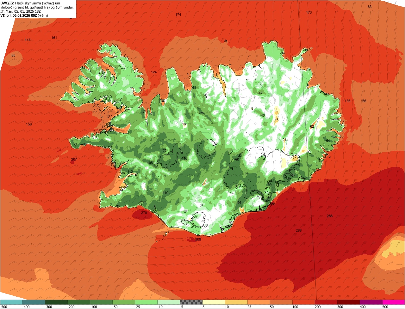Click the header line 'UWC/IG: Flæði skynvarma (W/m2) um'
This screenshot has height=309, width=405.
point(30,3)
